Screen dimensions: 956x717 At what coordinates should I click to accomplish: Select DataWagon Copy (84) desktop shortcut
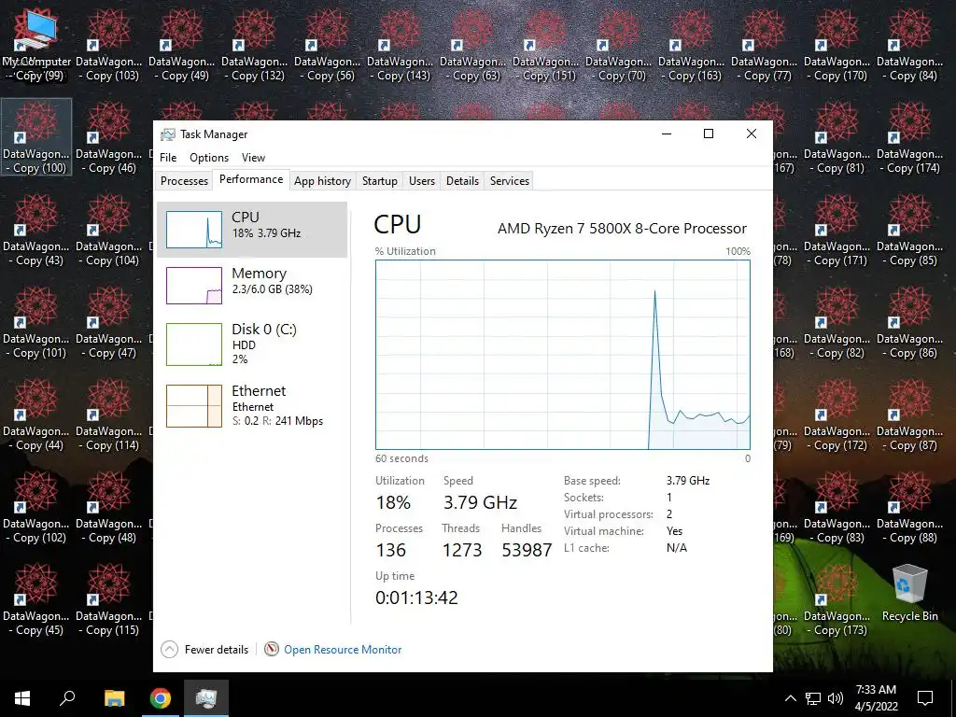pos(909,45)
